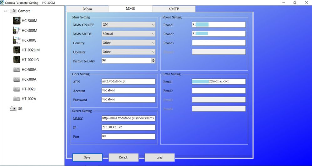Click the APN input field
312x166 pixels.
point(128,81)
